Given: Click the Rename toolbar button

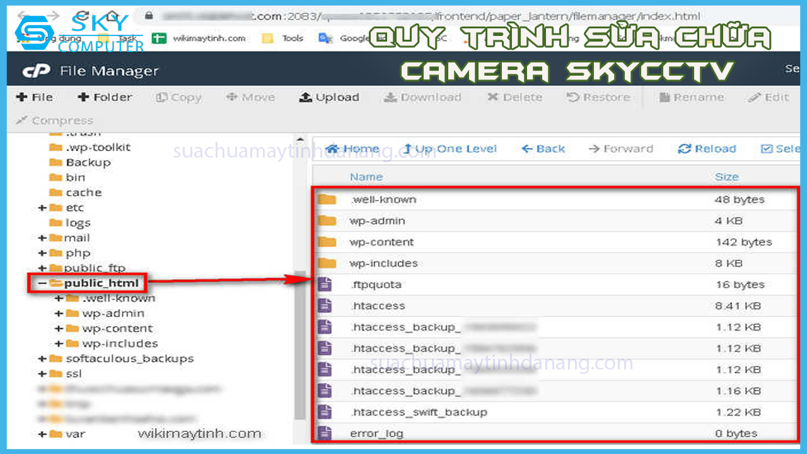Looking at the screenshot, I should click(x=691, y=97).
